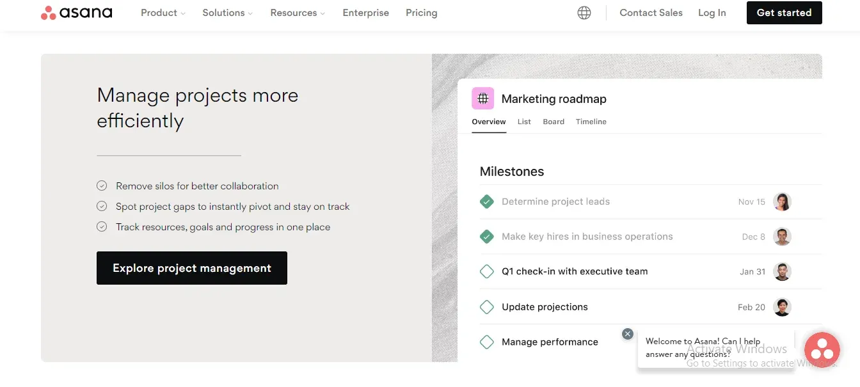860x387 pixels.
Task: Click the Asana logo
Action: point(76,13)
